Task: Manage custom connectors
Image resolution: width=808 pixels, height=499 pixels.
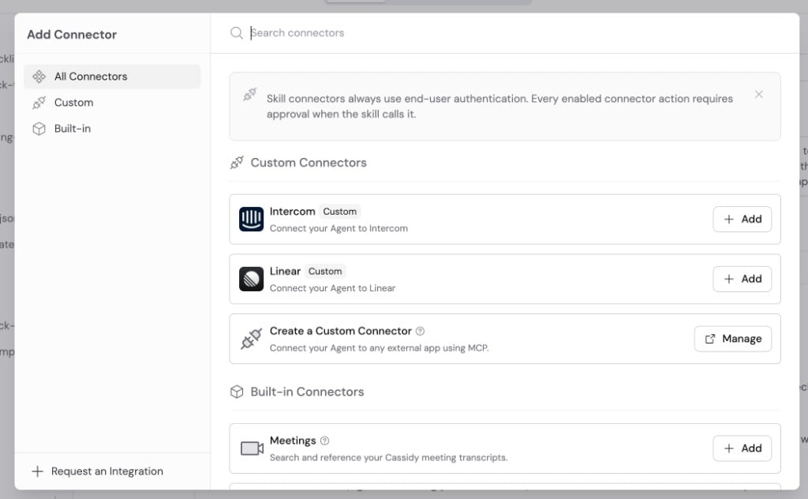Action: point(733,339)
